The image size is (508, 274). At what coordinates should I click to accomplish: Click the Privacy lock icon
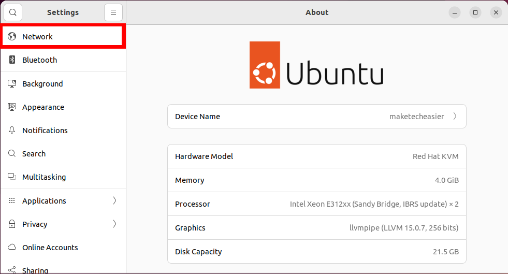12,224
